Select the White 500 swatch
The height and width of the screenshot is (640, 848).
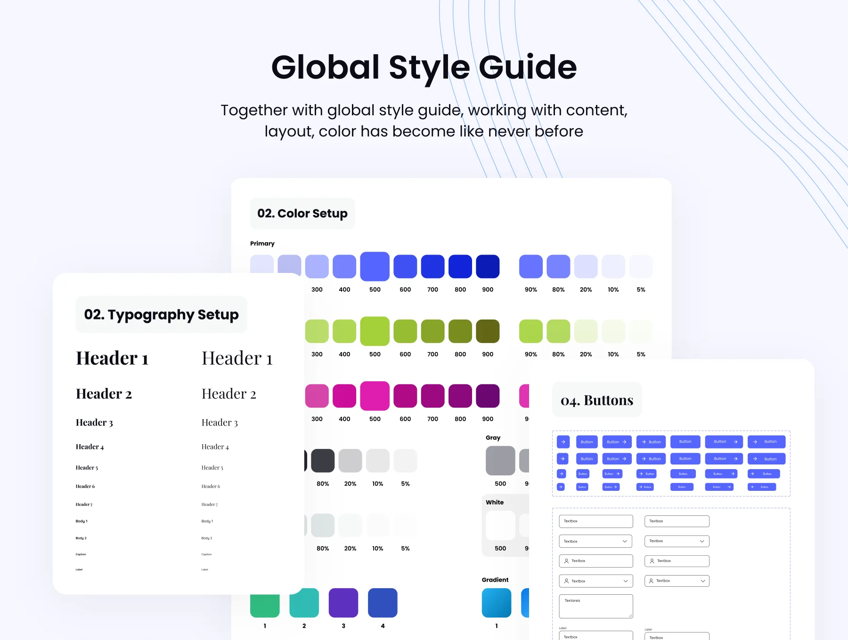[500, 526]
